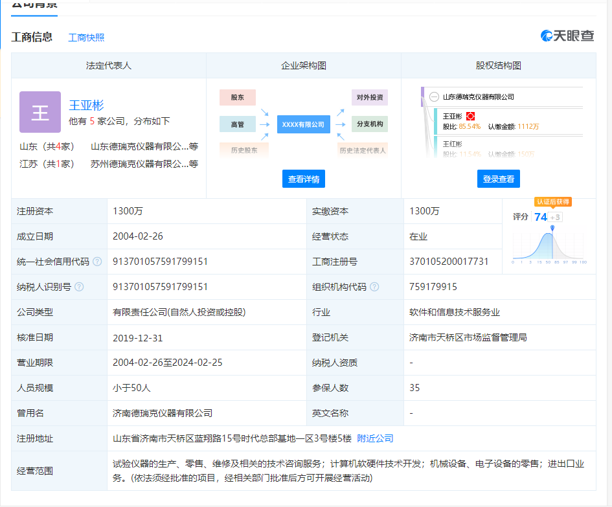Click the purple 王 avatar
The image size is (612, 507).
click(x=40, y=112)
